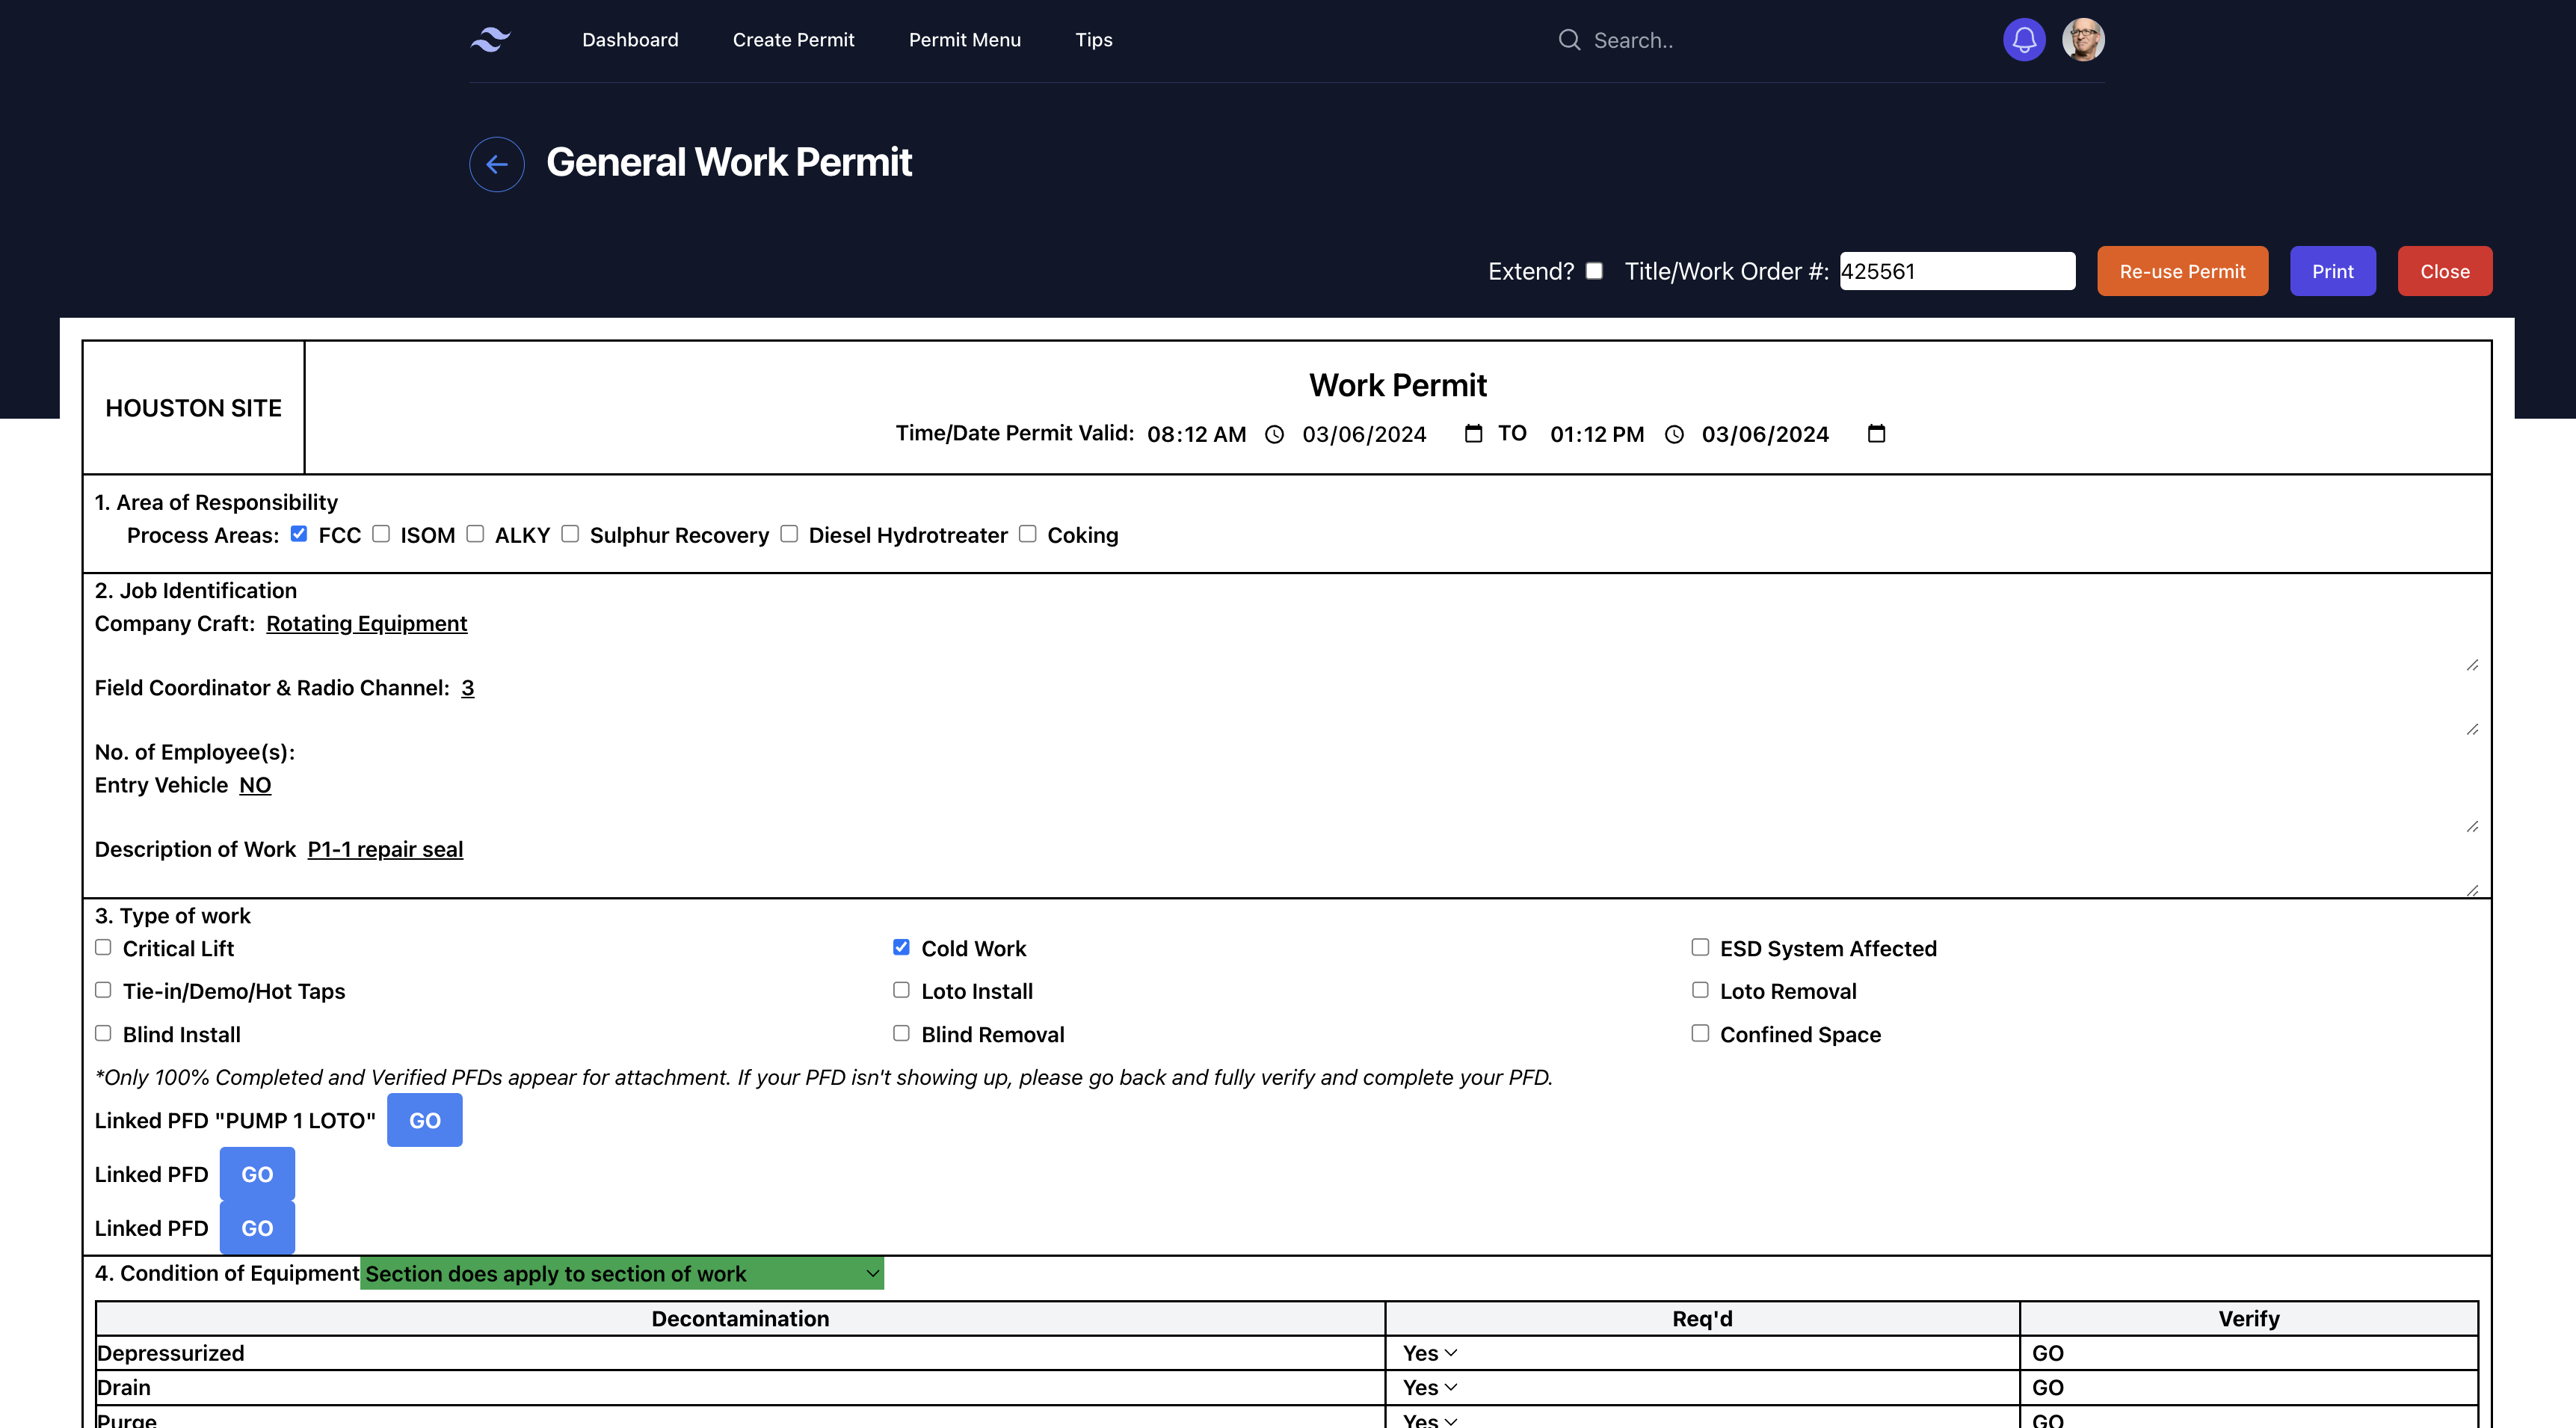Screen dimensions: 2576x1428
Task: Toggle the Extend checkbox
Action: point(1595,271)
